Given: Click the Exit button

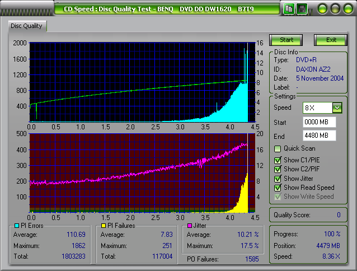Looking at the screenshot, I should coord(331,40).
